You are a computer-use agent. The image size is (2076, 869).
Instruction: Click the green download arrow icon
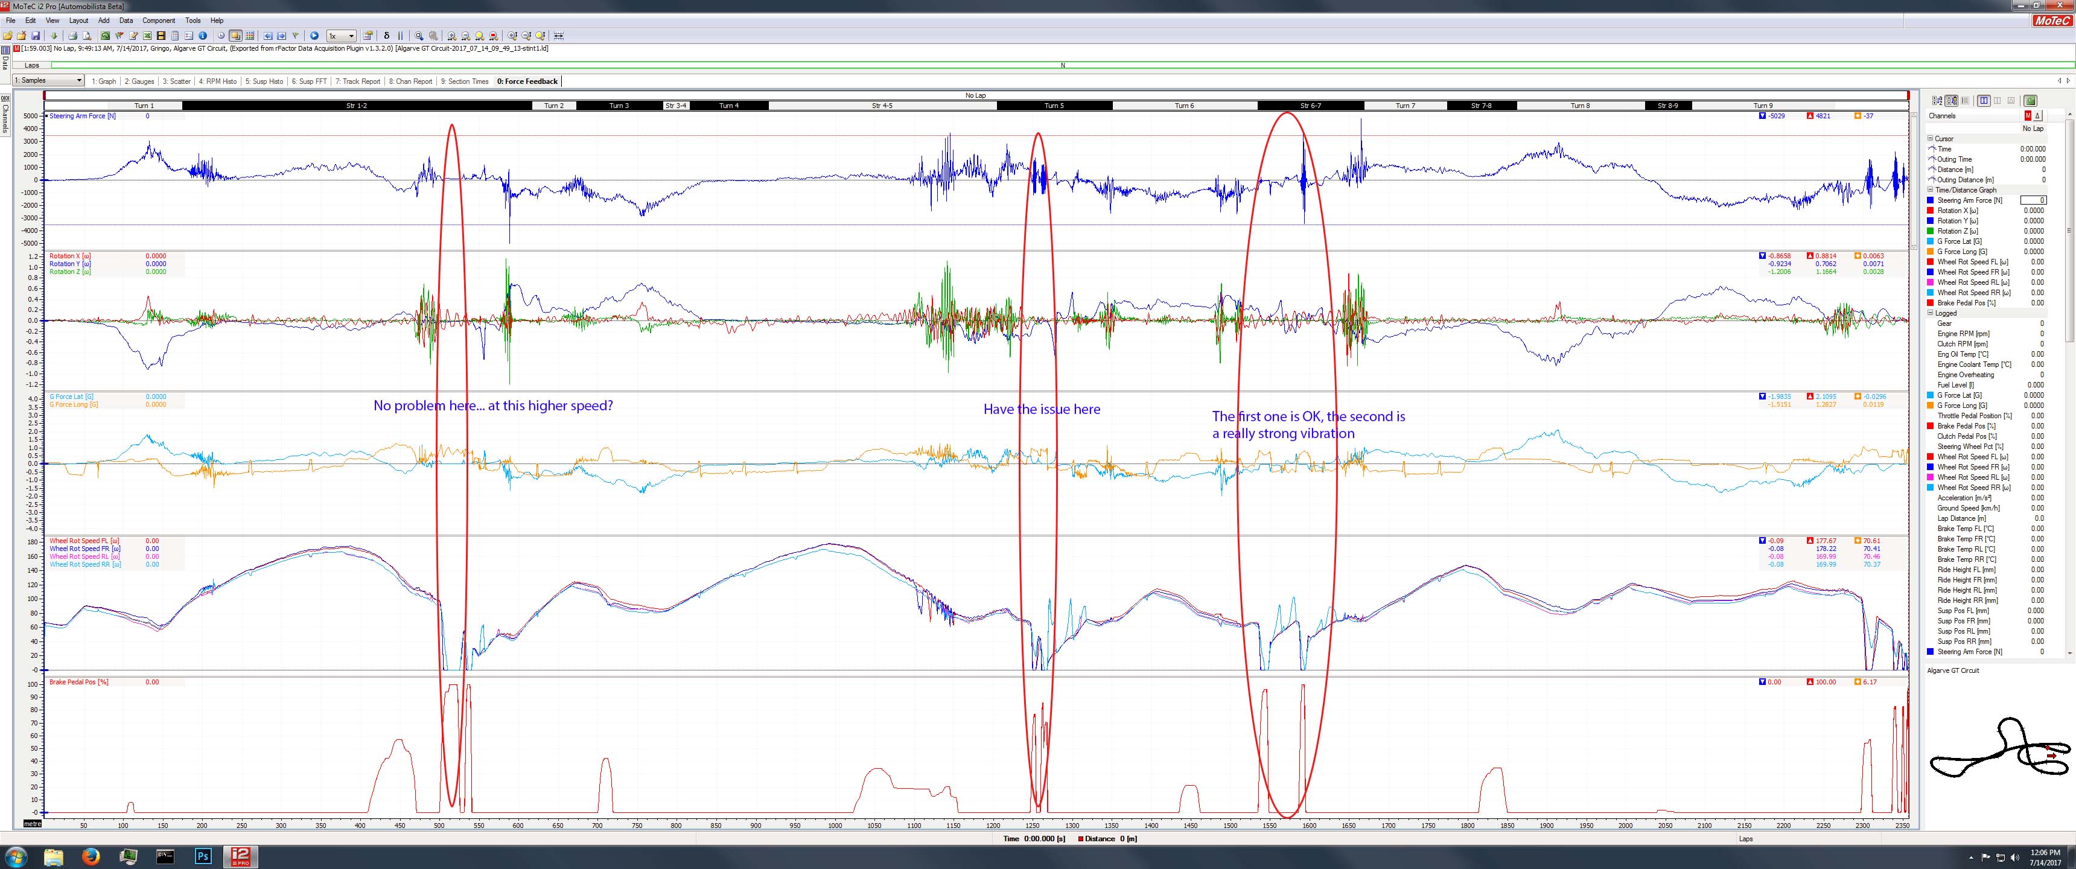pos(54,36)
